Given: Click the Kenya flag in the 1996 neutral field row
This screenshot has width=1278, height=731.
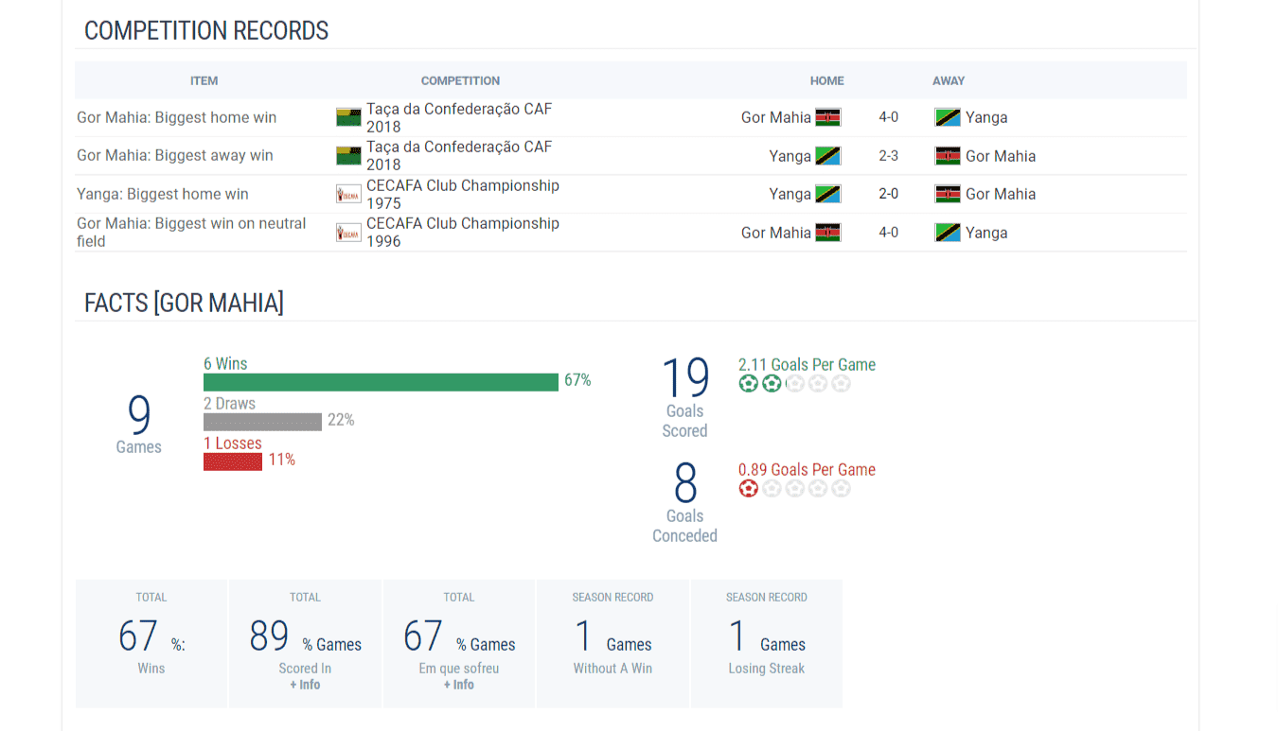Looking at the screenshot, I should coord(828,233).
